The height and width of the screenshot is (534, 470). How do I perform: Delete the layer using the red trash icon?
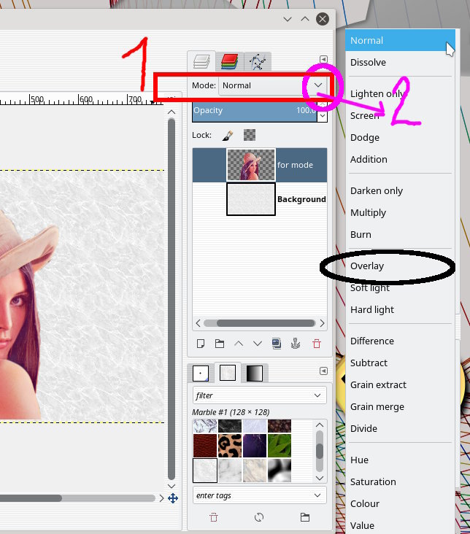tap(316, 344)
